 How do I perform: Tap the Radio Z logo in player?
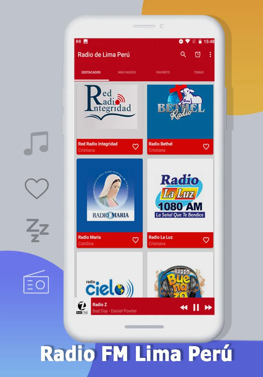click(x=82, y=307)
